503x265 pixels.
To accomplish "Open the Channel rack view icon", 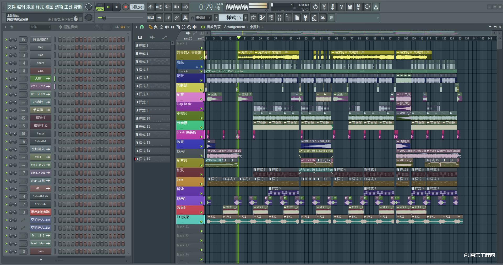I will 271,18.
